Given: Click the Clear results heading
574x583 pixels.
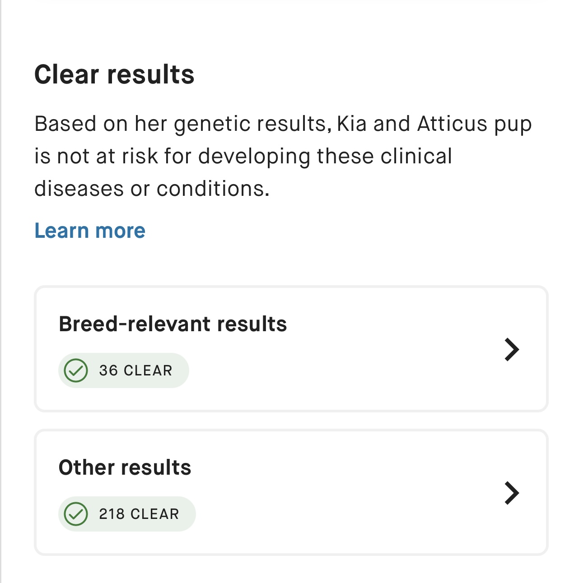Looking at the screenshot, I should 114,74.
